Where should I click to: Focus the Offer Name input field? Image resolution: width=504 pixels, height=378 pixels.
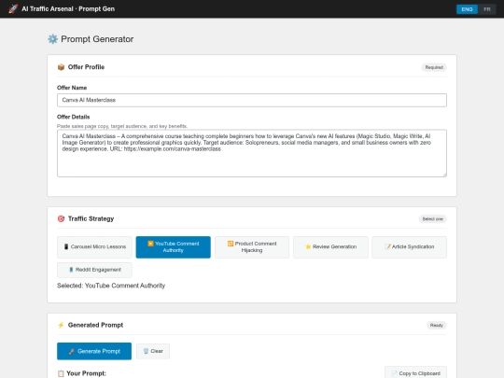click(x=252, y=100)
